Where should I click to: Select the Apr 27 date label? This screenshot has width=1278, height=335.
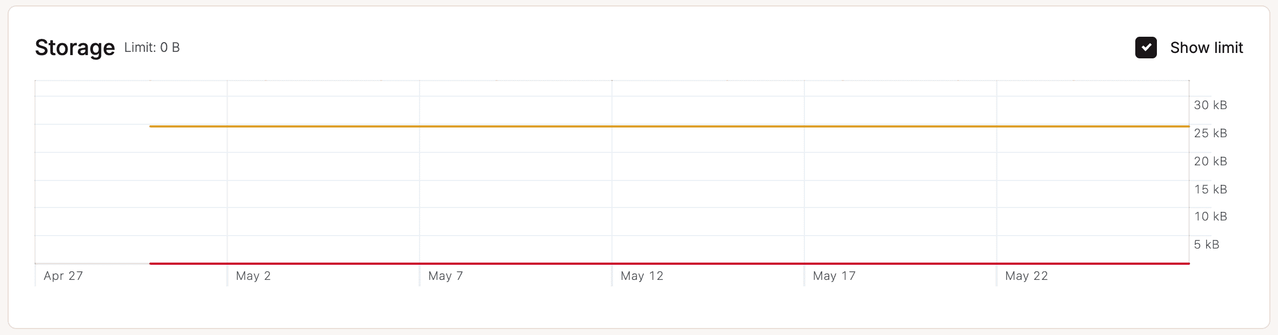pos(63,276)
